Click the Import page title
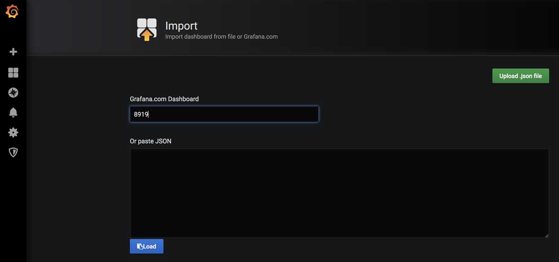The width and height of the screenshot is (559, 262). (181, 26)
